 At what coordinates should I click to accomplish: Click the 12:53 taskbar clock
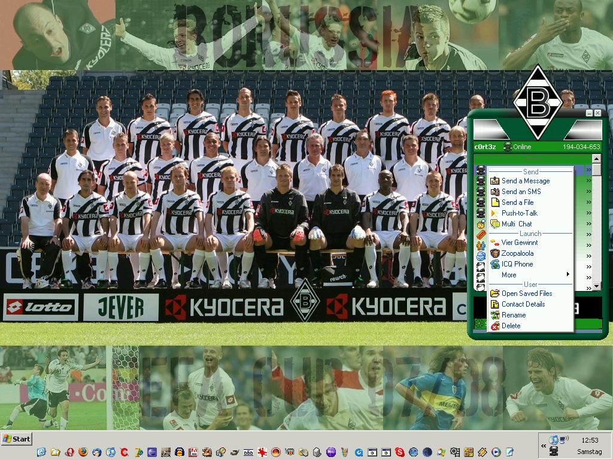coord(590,440)
